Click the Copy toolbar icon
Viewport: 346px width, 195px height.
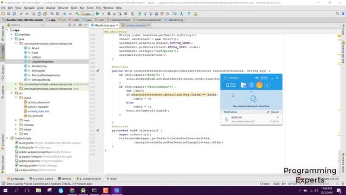click(39, 14)
